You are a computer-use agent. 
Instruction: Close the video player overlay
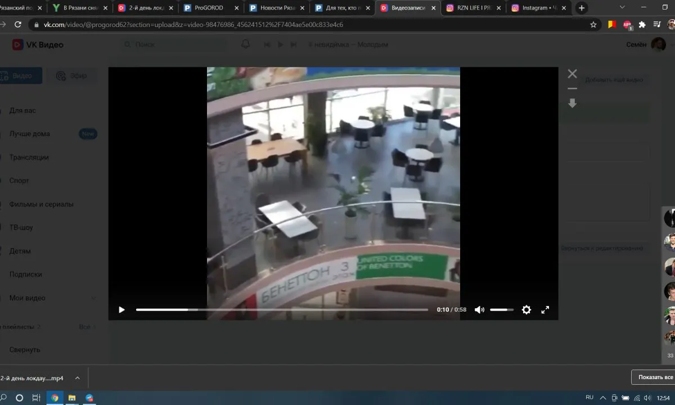coord(572,74)
